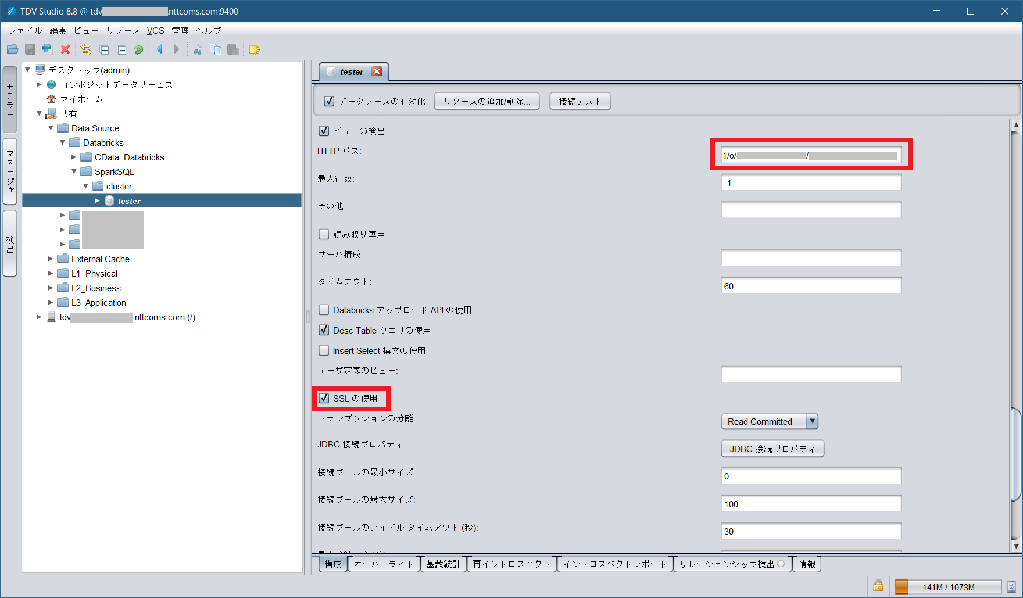Expand the L3_Application folder

click(x=51, y=302)
